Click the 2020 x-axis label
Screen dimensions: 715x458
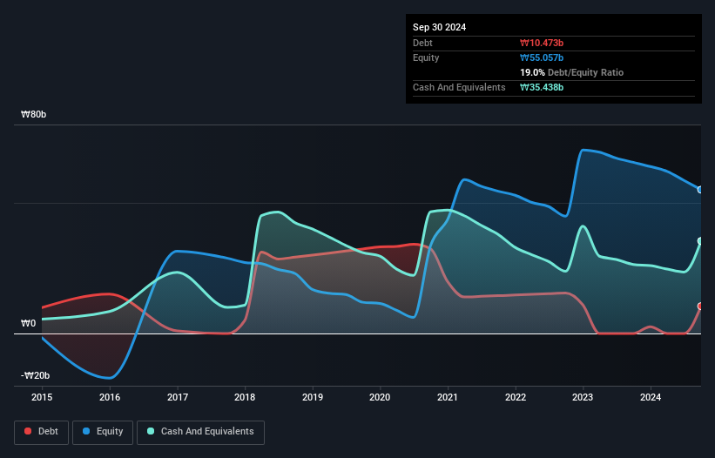(x=380, y=397)
